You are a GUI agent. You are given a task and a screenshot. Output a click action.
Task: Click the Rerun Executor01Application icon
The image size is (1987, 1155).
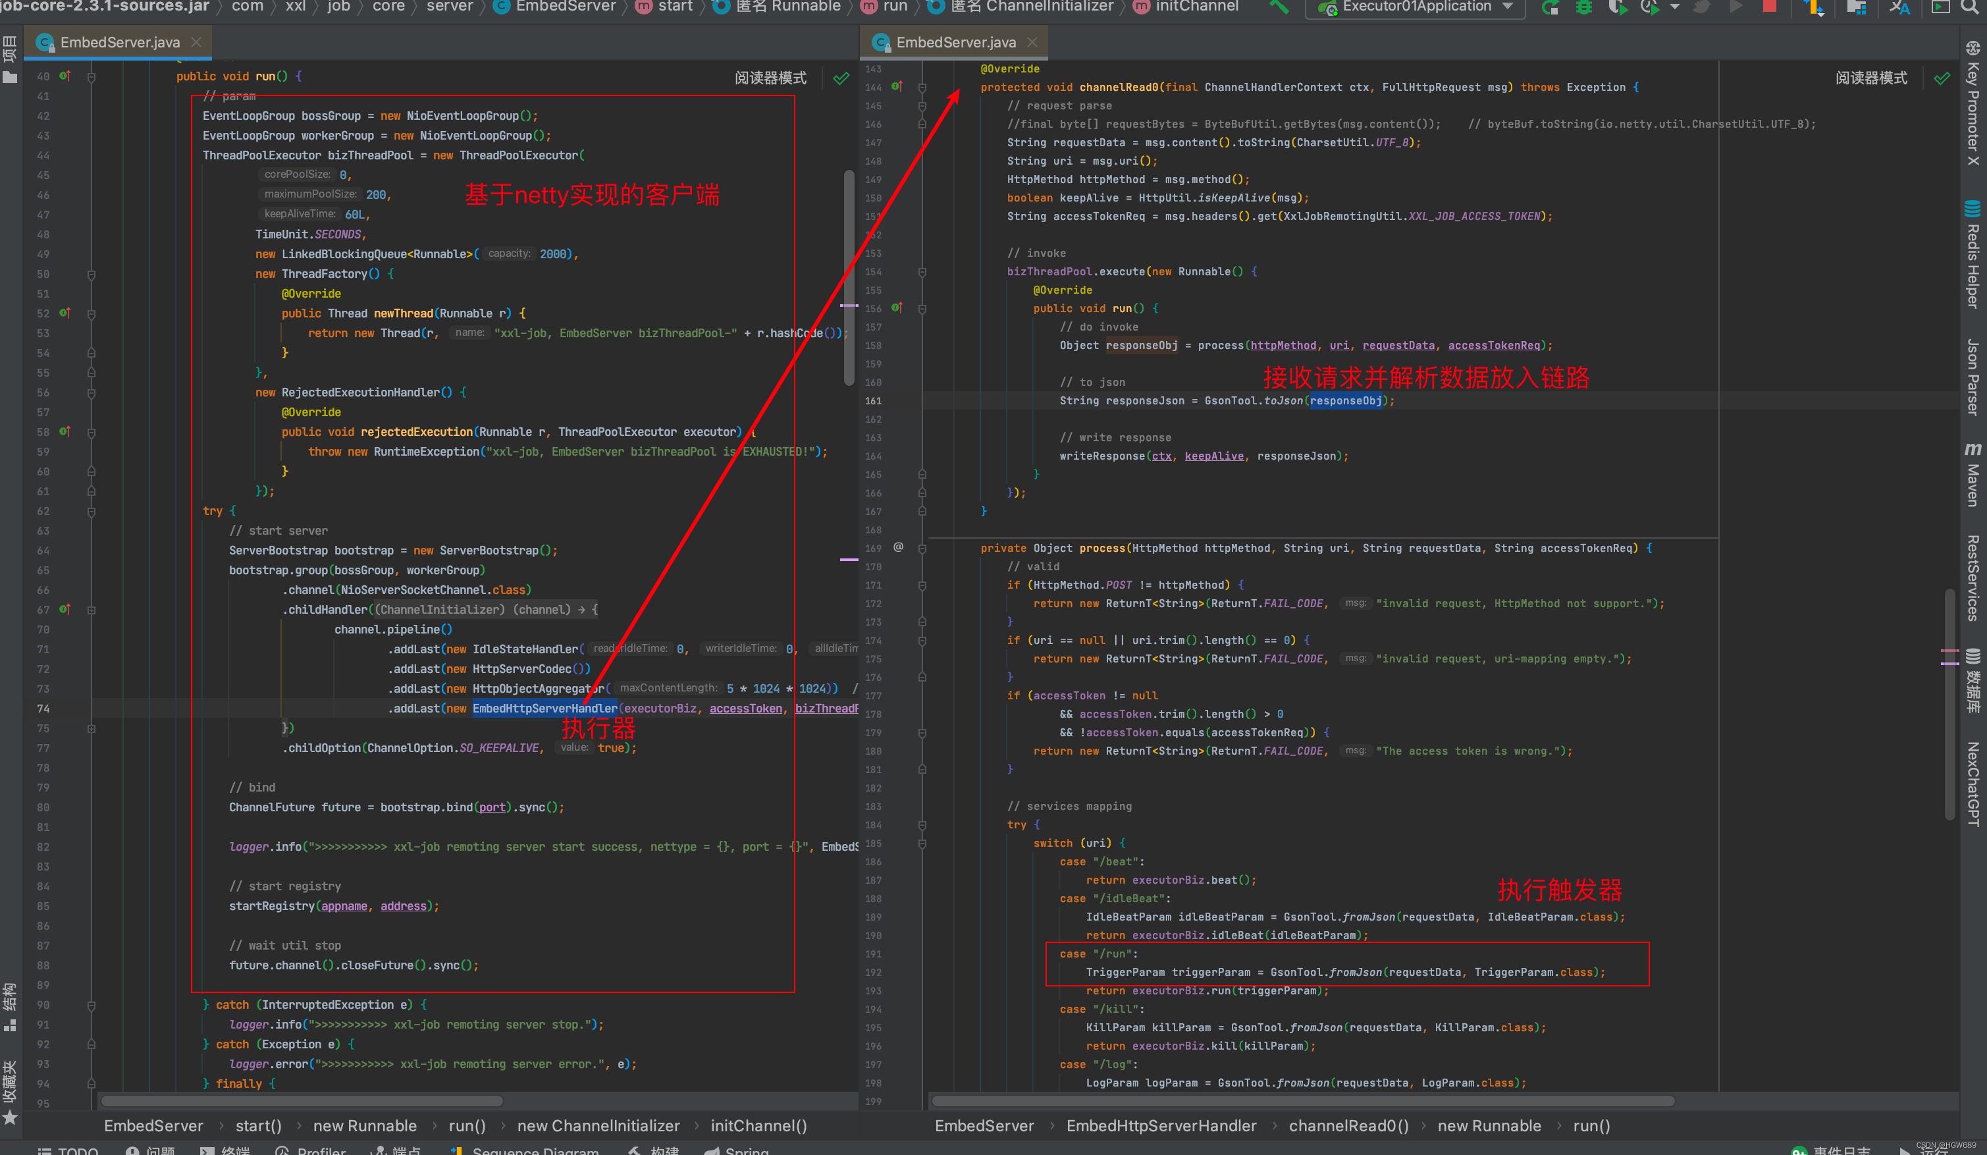(1550, 7)
